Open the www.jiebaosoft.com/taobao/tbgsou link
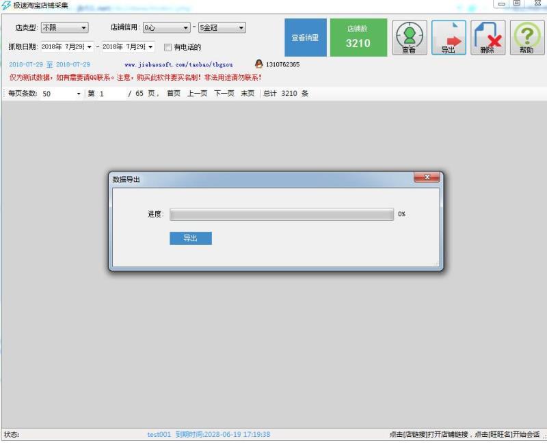Viewport: 547px width, 443px height. coord(178,65)
